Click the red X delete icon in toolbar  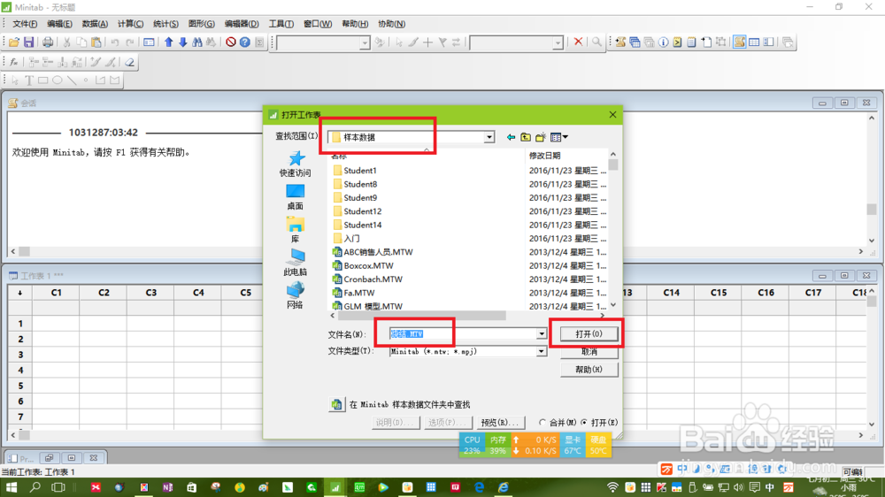click(x=578, y=42)
